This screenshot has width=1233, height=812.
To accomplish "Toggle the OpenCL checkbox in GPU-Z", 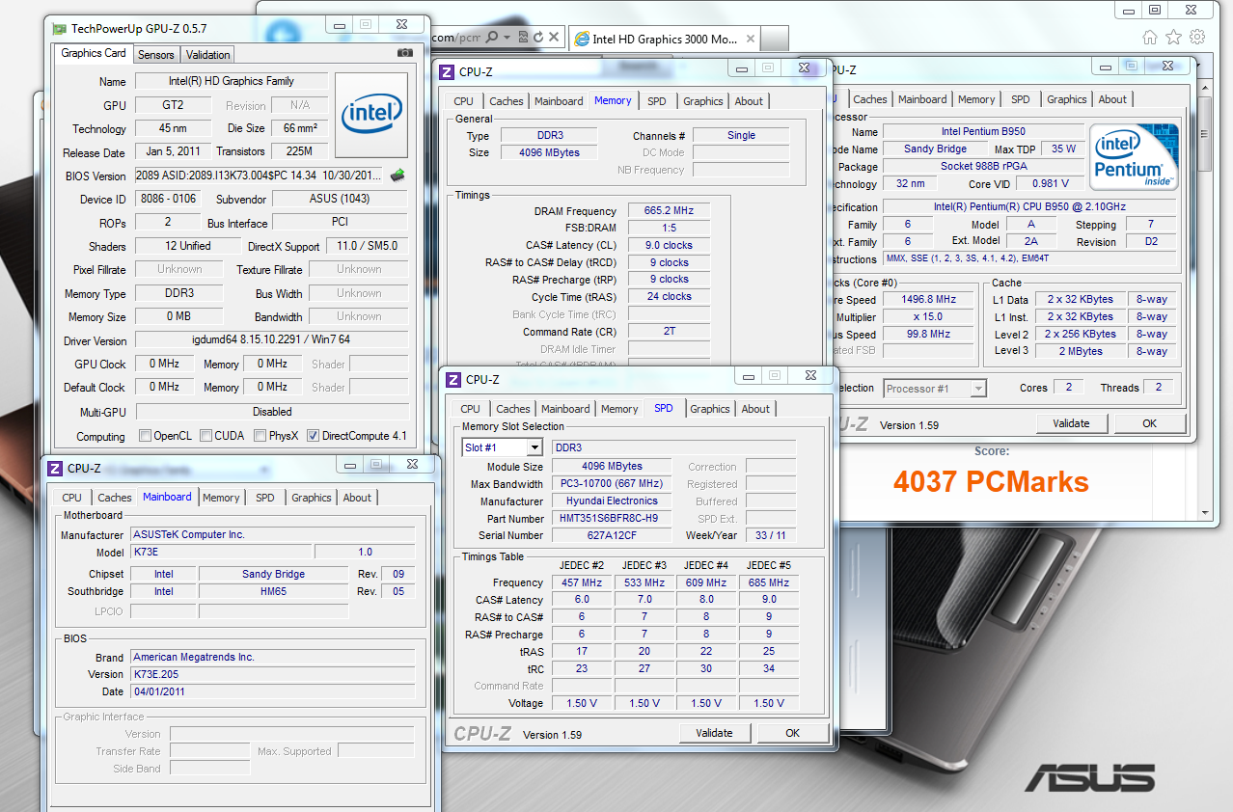I will (145, 436).
